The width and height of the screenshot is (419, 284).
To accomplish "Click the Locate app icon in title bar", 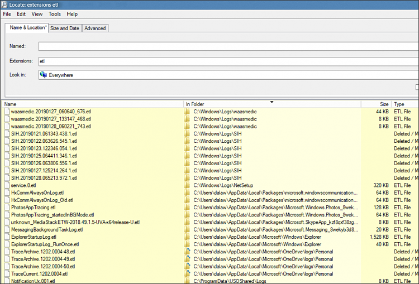I will [x=4, y=4].
